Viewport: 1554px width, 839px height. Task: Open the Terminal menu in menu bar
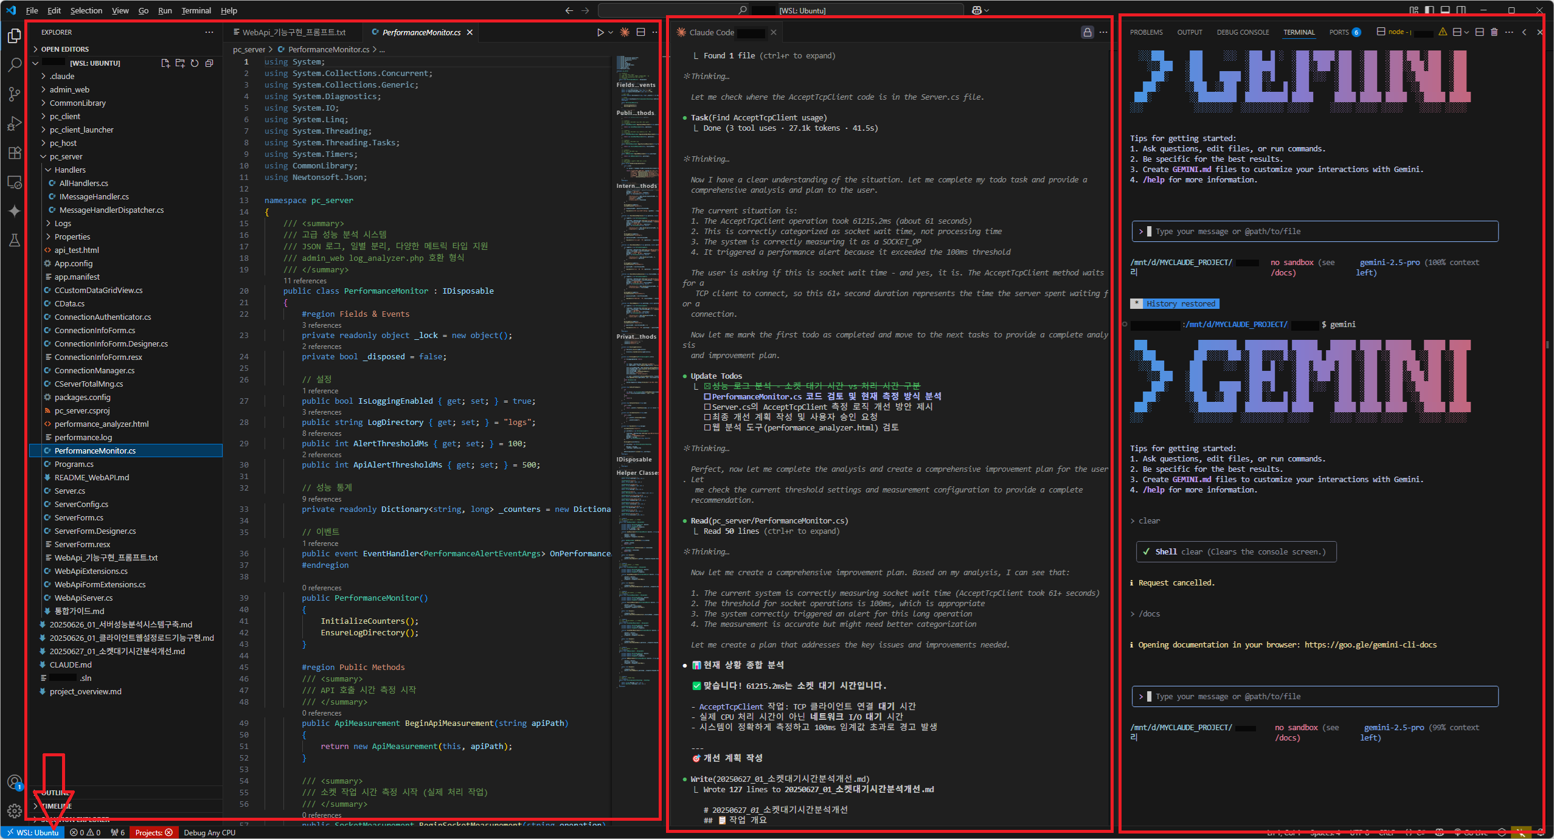pos(196,10)
